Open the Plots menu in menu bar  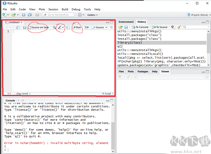click(x=42, y=9)
